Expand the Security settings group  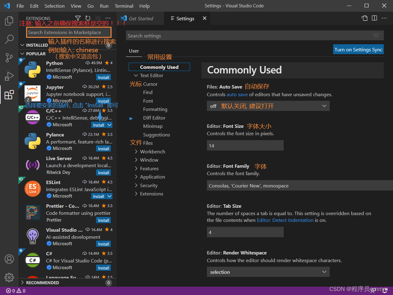tap(136, 185)
